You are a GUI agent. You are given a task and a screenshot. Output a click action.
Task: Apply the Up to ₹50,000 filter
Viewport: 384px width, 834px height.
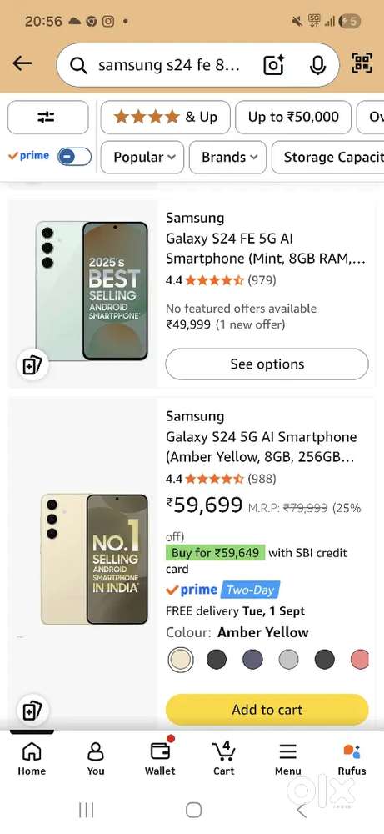[293, 117]
